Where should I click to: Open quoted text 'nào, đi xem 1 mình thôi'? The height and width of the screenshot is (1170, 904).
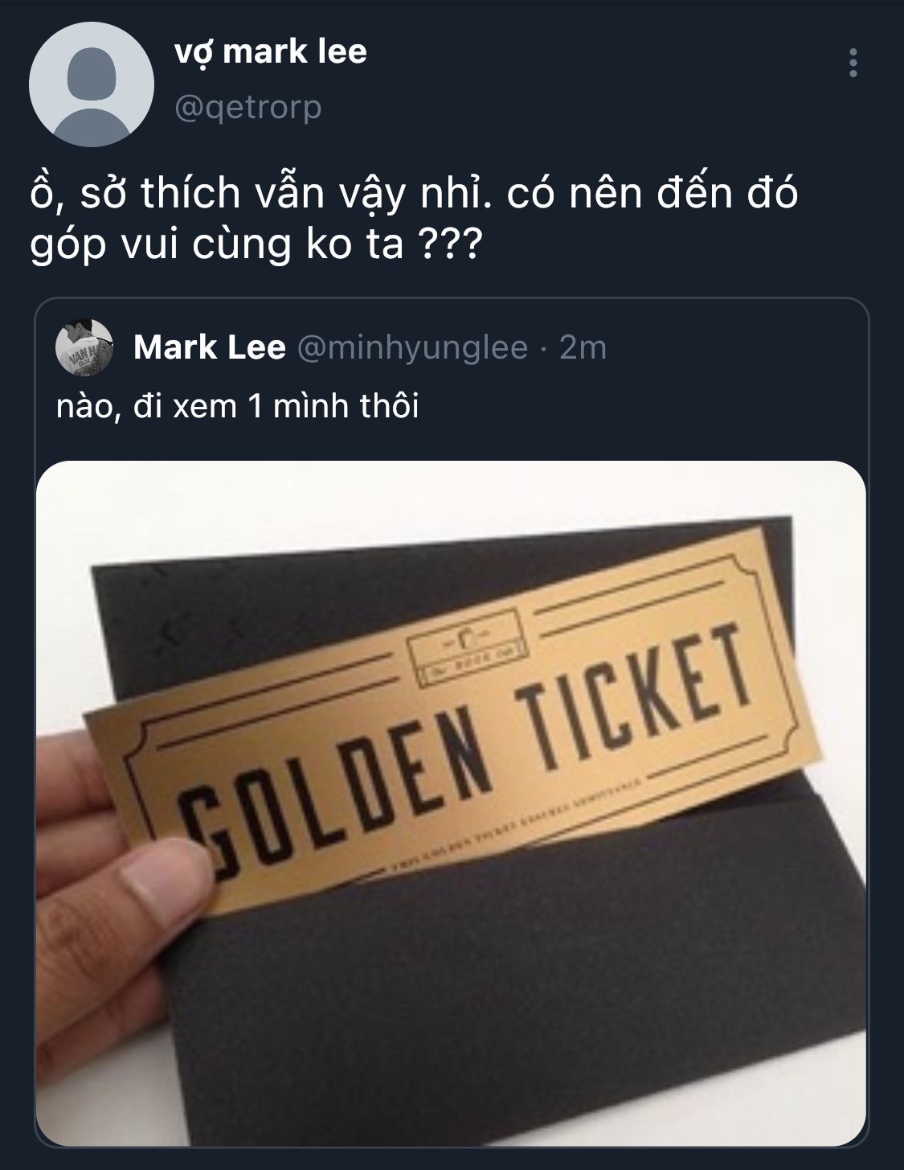tap(238, 407)
